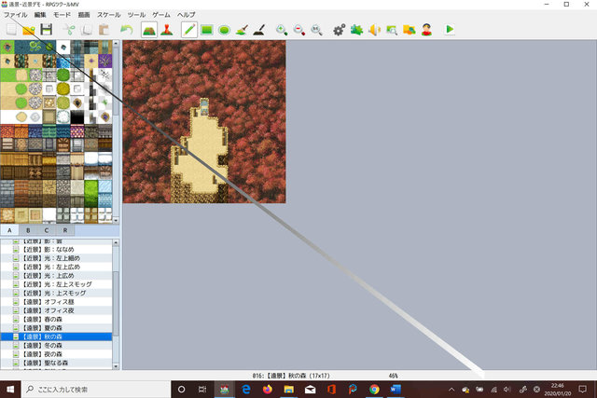This screenshot has width=597, height=398.
Task: Start Playtest with the green play icon
Action: point(450,30)
